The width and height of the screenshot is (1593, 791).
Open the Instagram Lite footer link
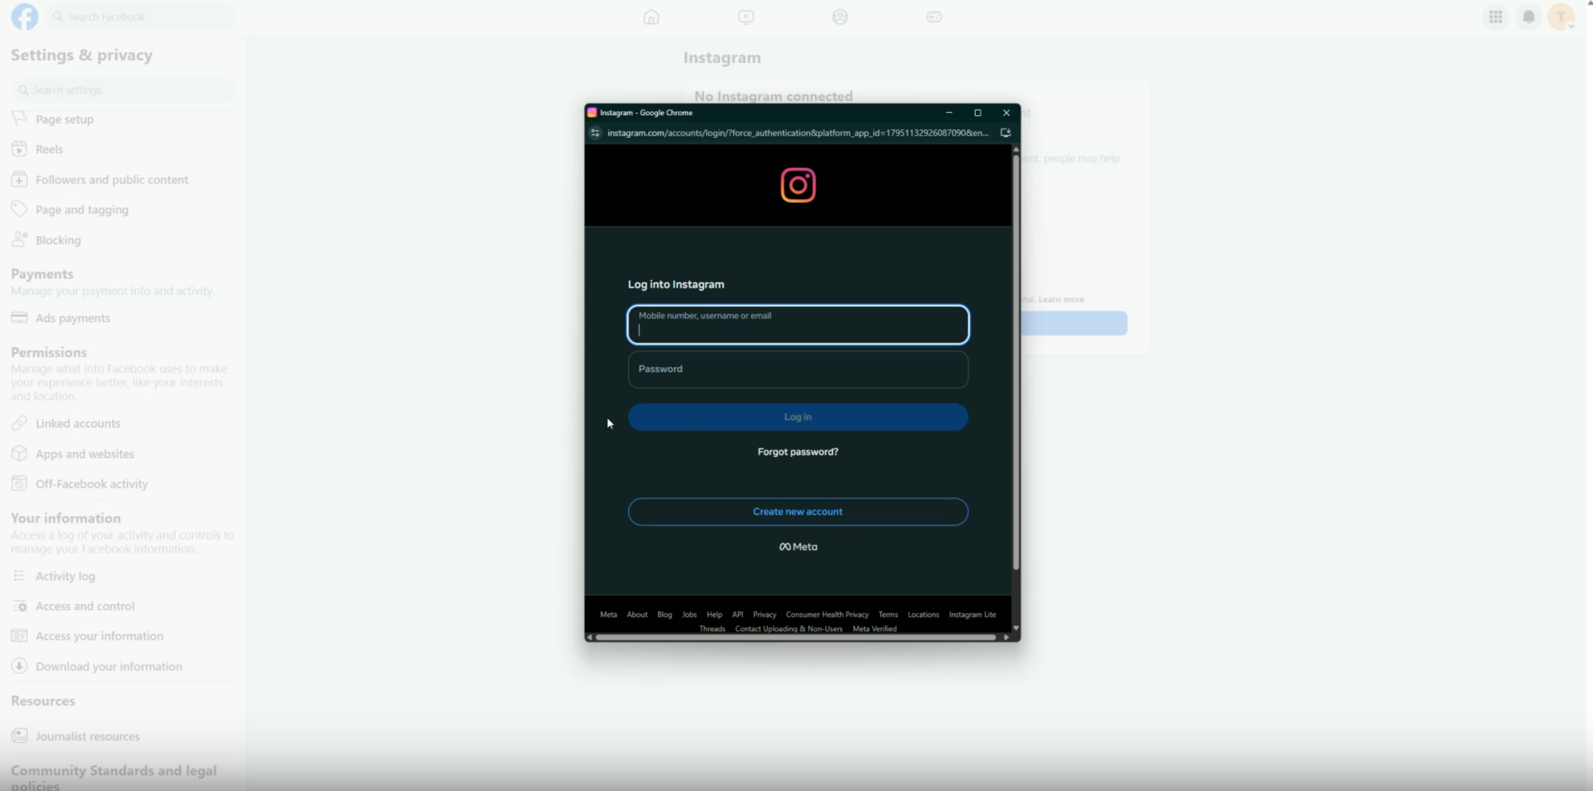972,615
